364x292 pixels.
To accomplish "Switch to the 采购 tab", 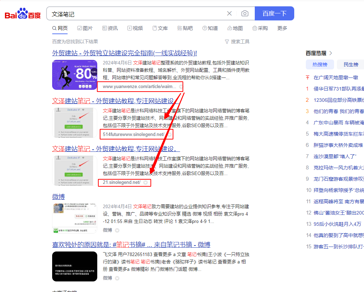I will (x=260, y=28).
